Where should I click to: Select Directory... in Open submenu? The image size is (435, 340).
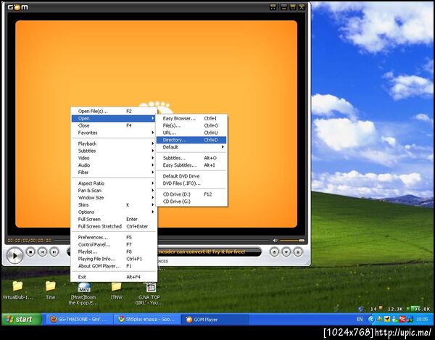click(x=191, y=140)
